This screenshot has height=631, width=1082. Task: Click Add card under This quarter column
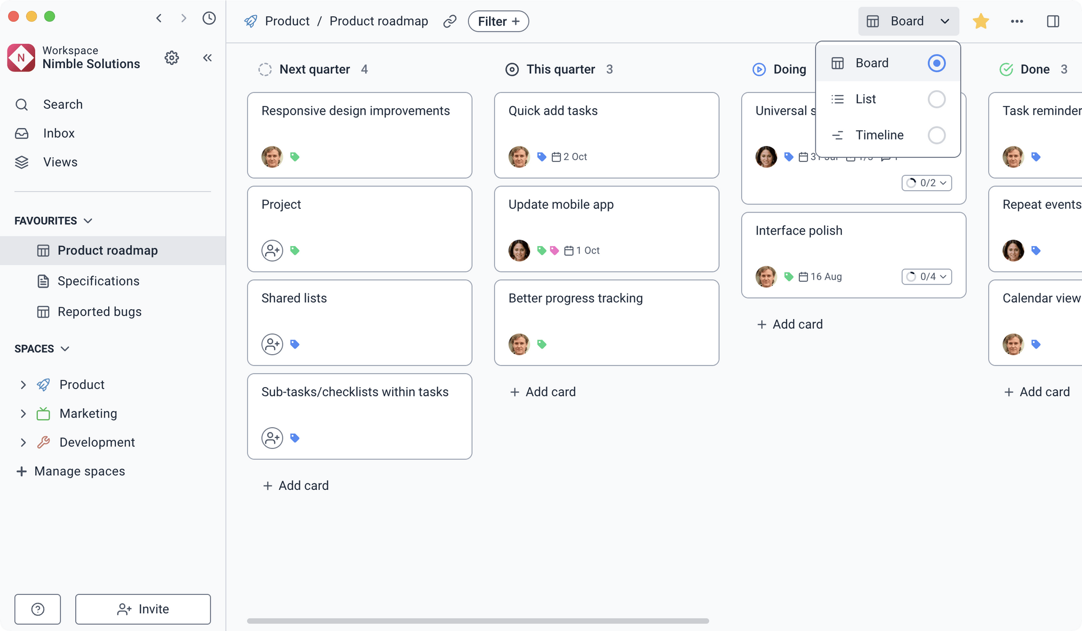click(x=542, y=391)
